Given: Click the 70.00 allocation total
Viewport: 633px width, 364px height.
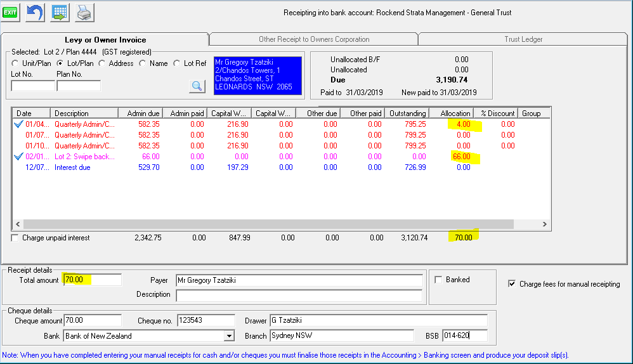Looking at the screenshot, I should 463,238.
